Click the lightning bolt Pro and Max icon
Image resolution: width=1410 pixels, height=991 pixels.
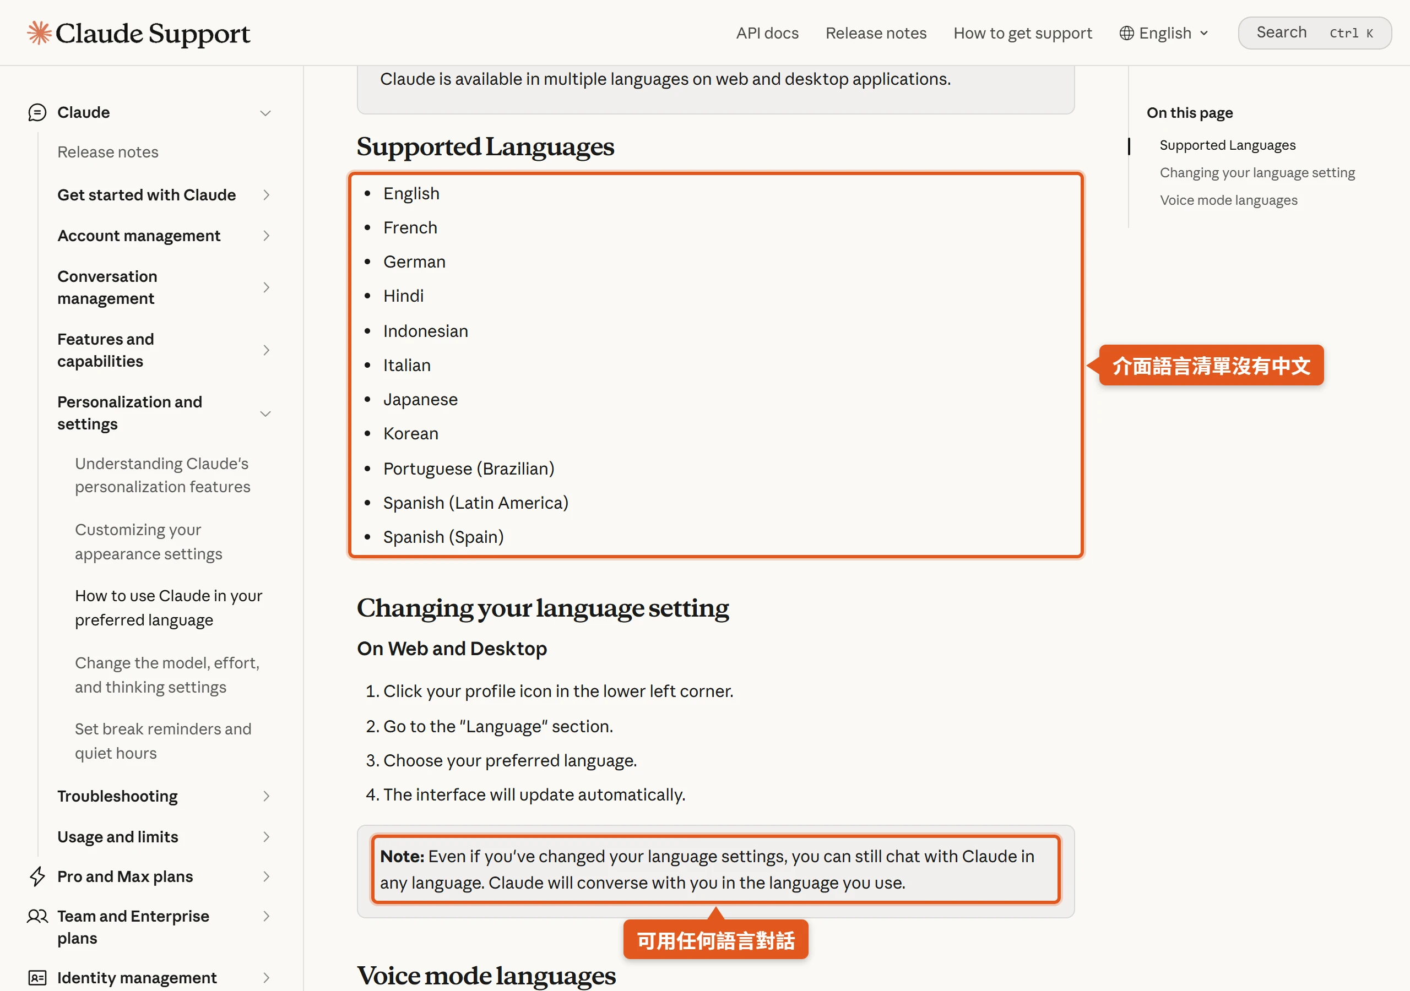37,876
